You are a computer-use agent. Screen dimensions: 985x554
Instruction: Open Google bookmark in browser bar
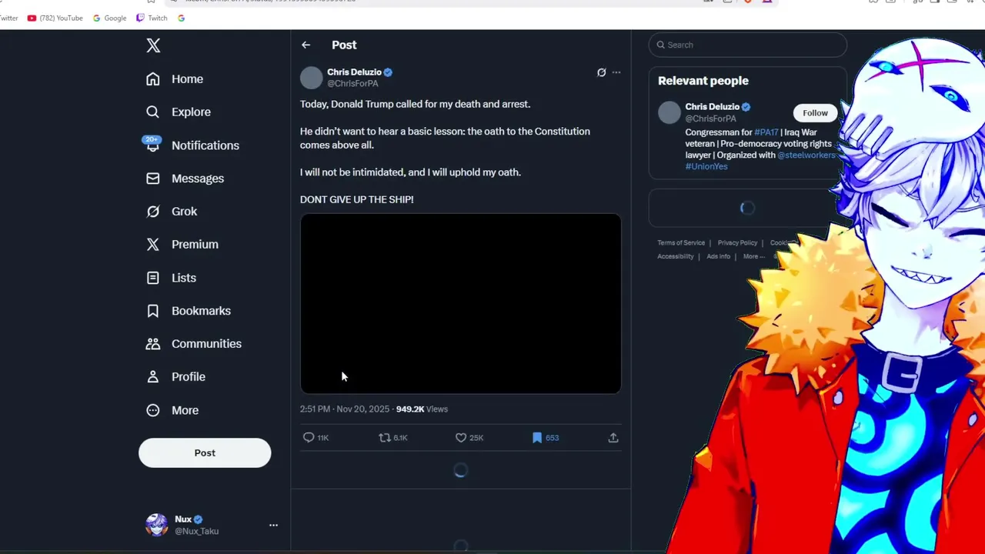point(109,18)
